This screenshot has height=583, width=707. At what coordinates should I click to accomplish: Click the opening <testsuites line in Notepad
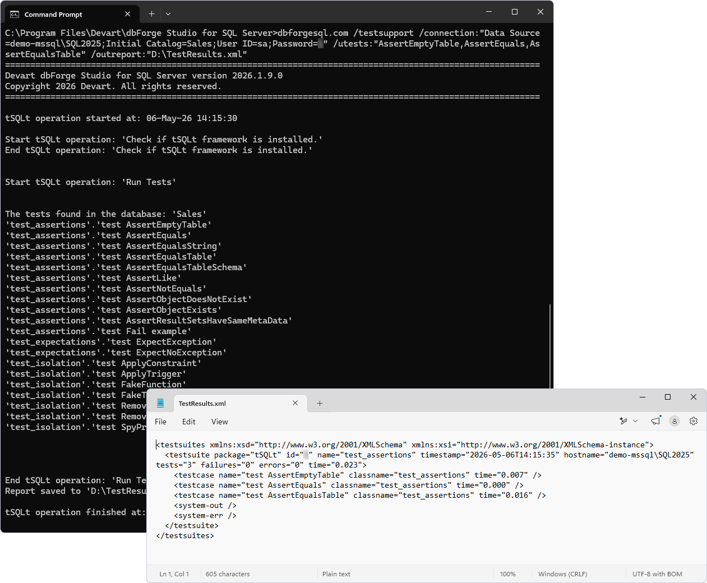point(405,445)
